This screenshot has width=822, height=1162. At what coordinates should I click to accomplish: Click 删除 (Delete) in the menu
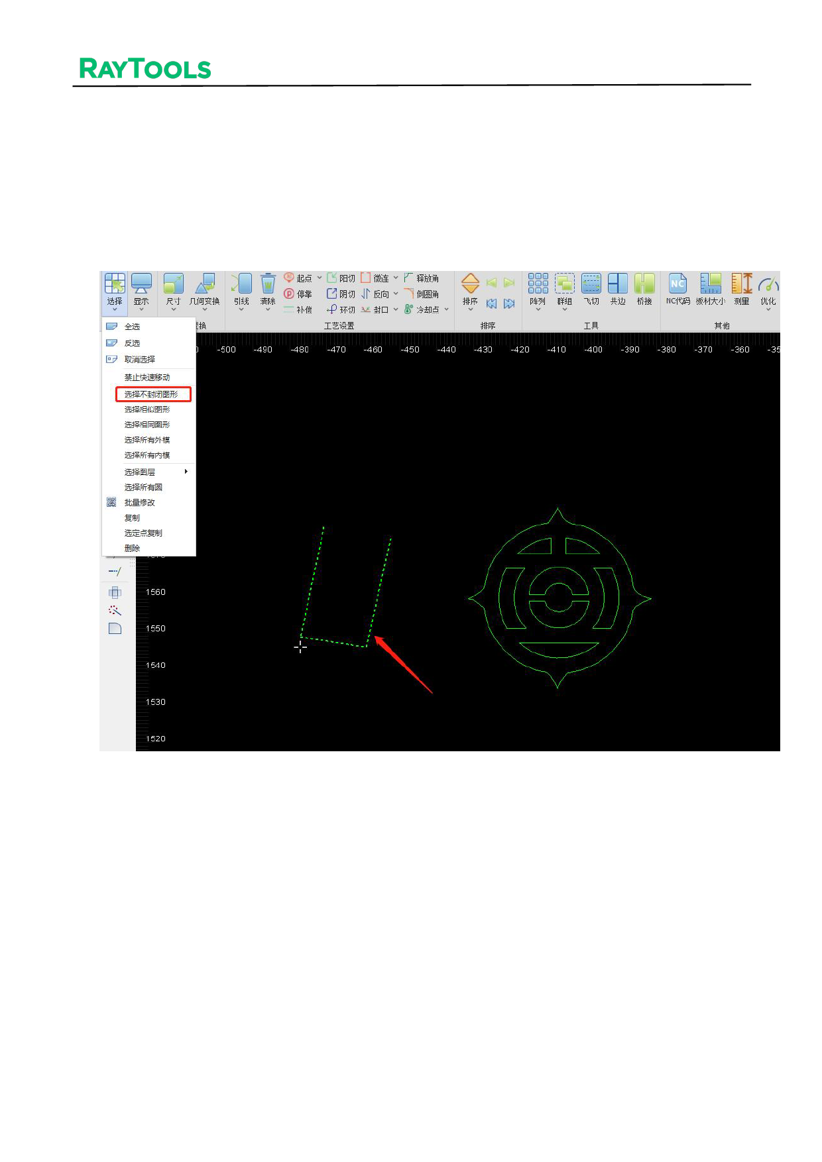tap(133, 549)
